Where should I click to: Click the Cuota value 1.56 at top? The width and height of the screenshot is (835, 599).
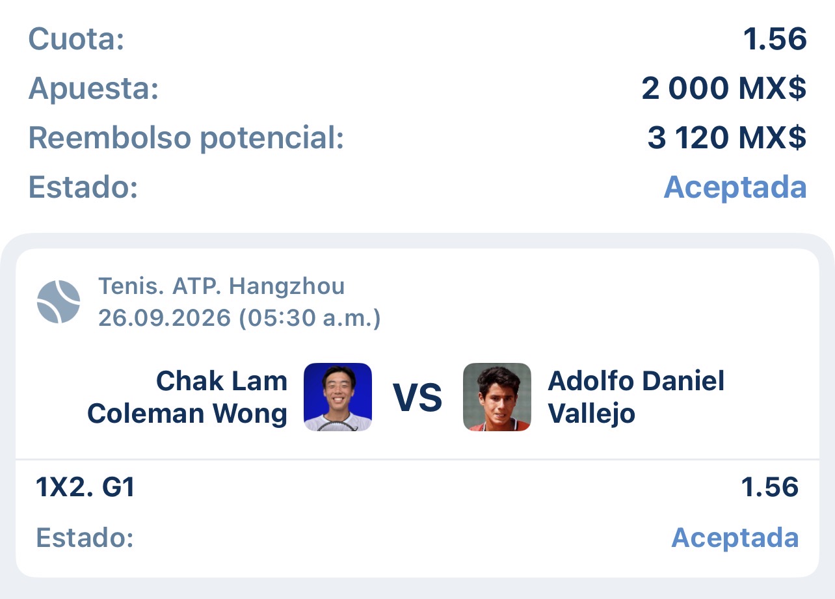(x=775, y=39)
